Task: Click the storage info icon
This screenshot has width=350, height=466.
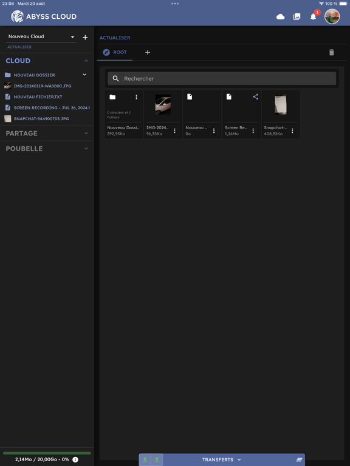Action: coord(75,459)
